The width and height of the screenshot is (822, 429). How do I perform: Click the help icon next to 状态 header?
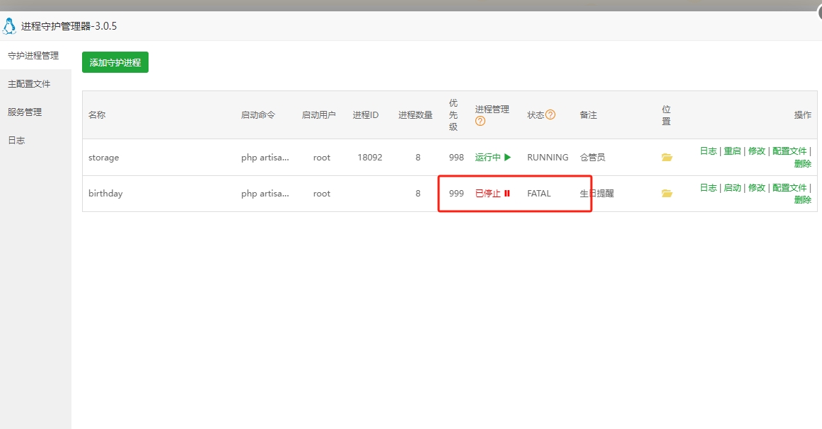(550, 114)
